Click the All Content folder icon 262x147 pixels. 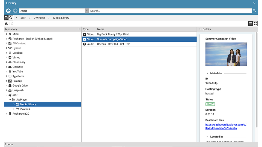pyautogui.click(x=10, y=43)
